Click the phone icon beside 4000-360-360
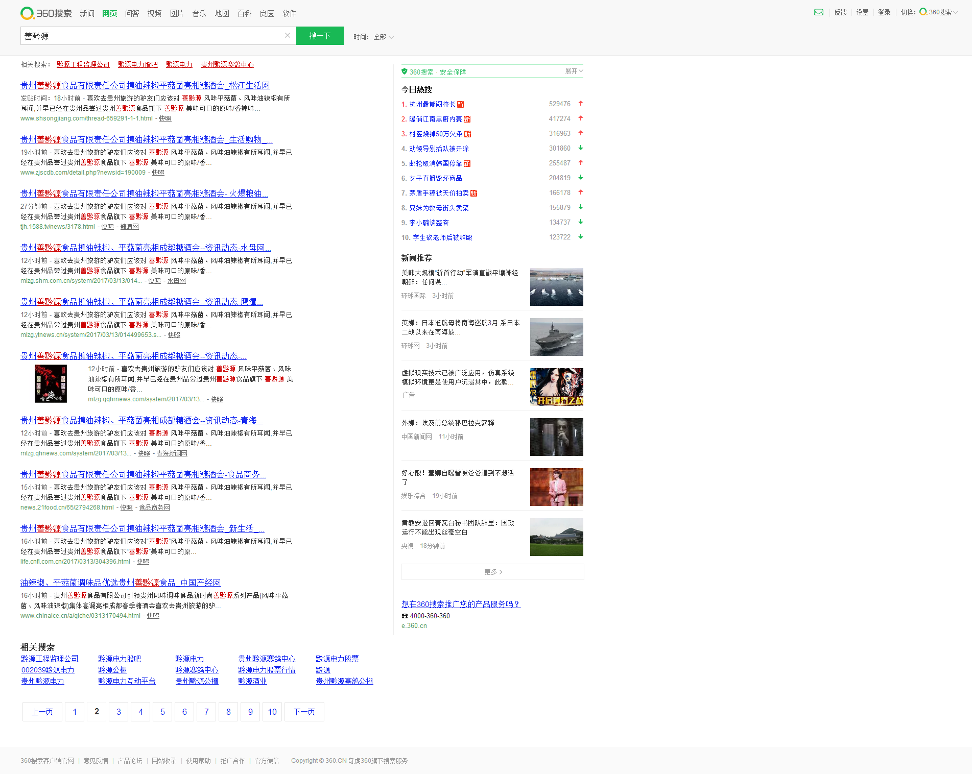 coord(405,616)
